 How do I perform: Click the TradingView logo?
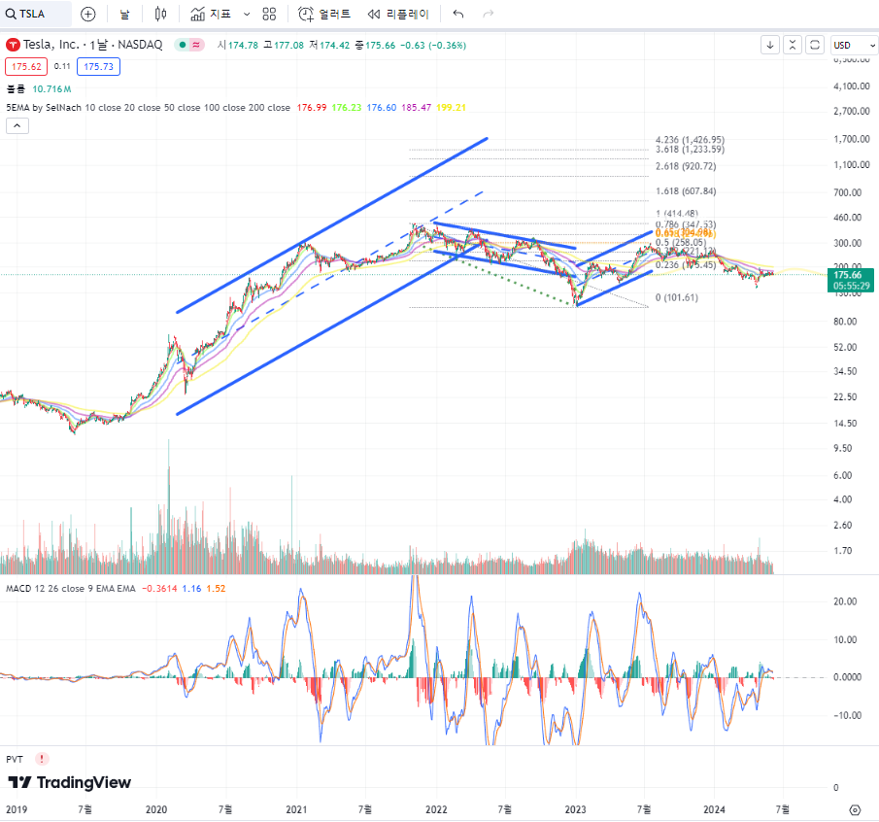point(69,783)
